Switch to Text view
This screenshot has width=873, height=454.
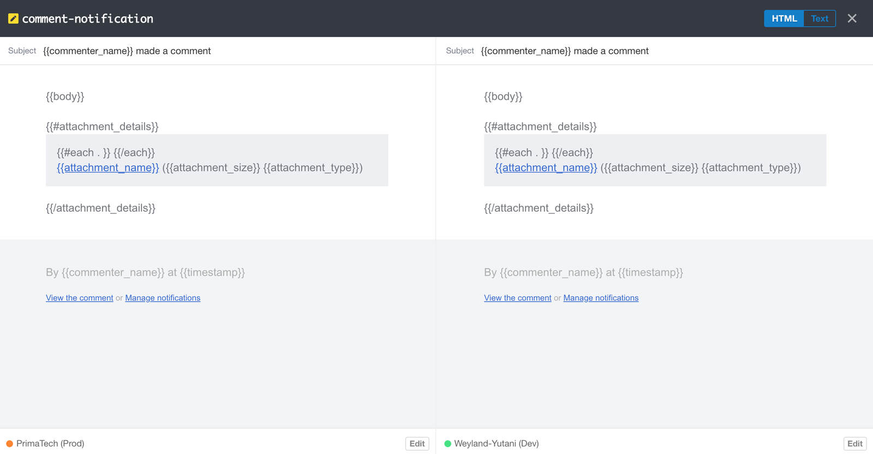tap(819, 19)
